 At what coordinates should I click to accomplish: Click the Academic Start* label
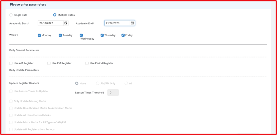tap(19, 23)
